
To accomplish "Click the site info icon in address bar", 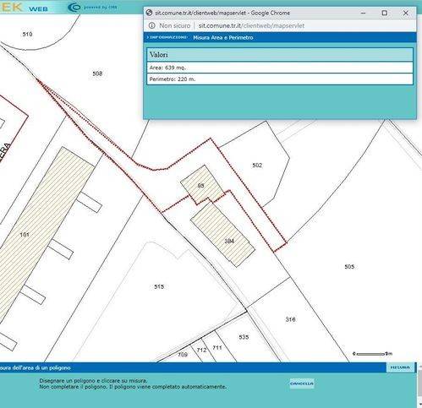I will pyautogui.click(x=152, y=25).
